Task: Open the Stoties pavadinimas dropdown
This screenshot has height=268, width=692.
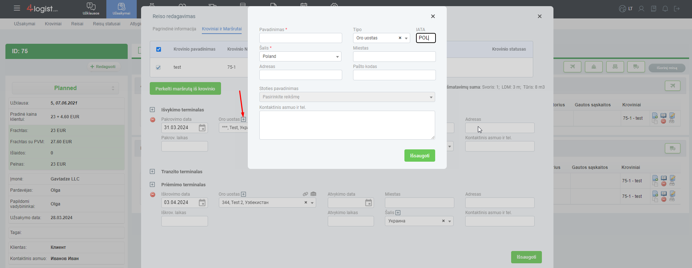Action: 347,97
